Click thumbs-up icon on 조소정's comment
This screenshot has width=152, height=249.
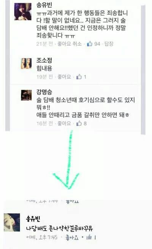point(79,77)
